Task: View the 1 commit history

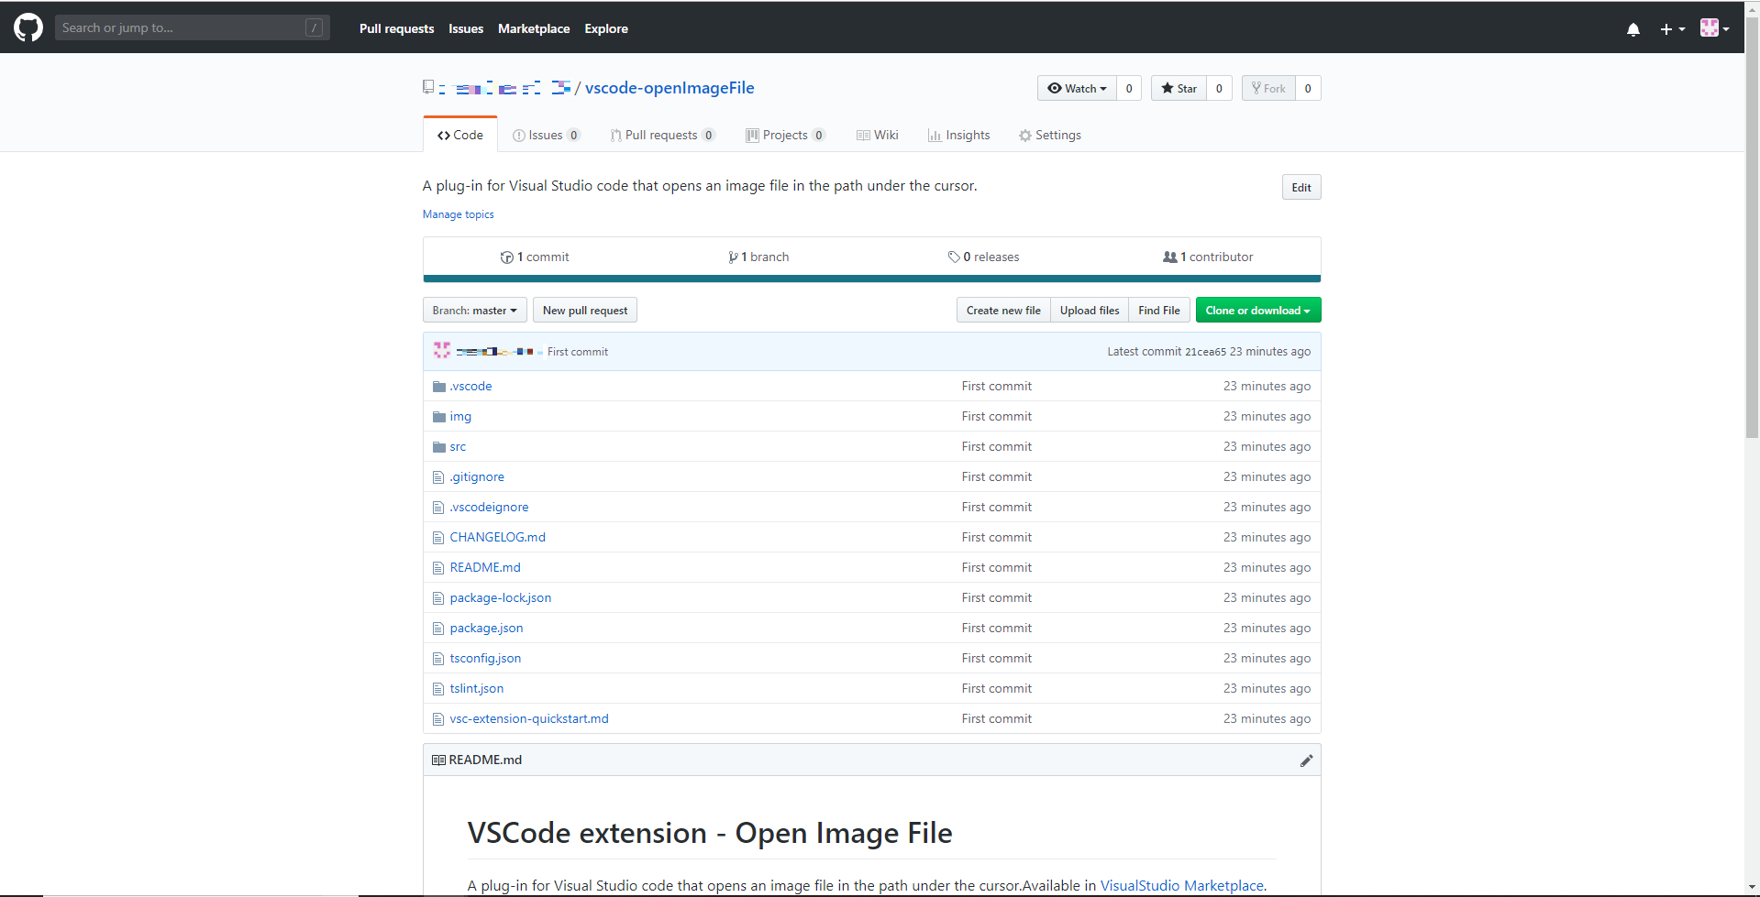Action: (535, 257)
